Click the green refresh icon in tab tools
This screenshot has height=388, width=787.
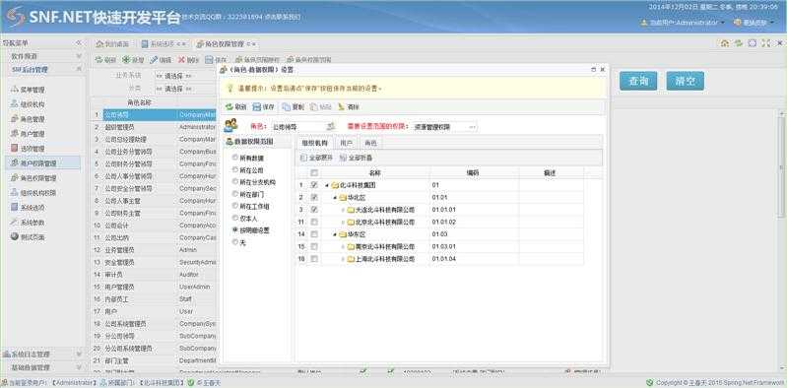click(739, 43)
